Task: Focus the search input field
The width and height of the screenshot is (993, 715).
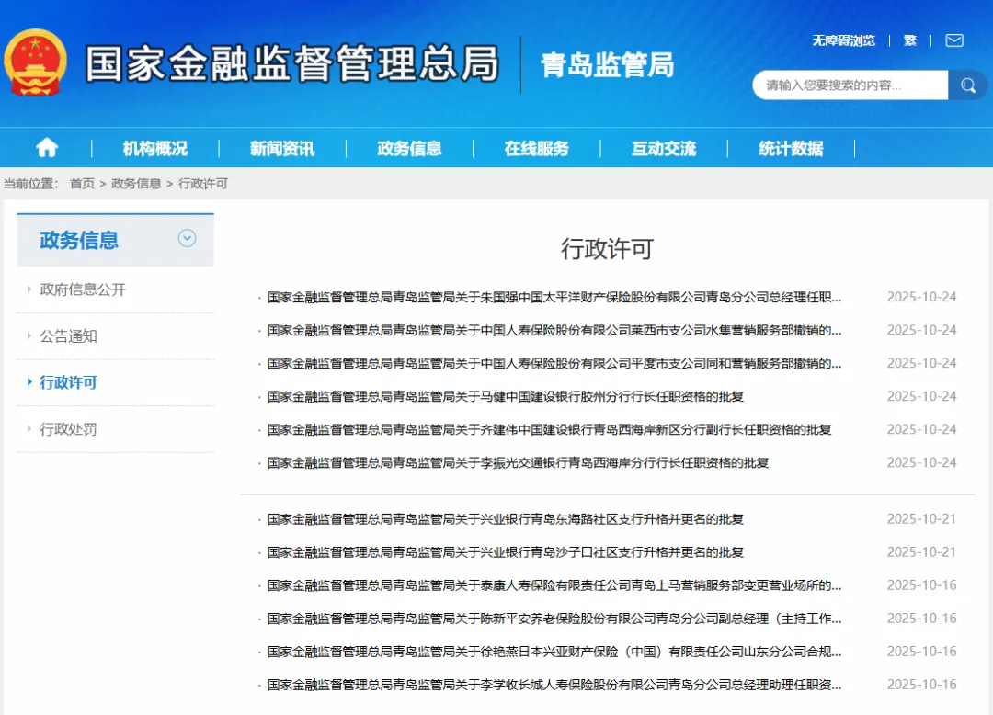Action: 850,85
